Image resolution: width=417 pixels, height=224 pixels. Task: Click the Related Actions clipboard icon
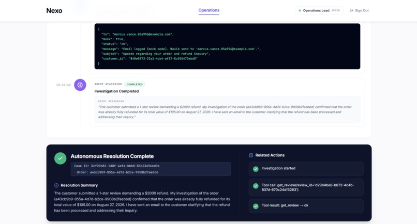pos(251,155)
